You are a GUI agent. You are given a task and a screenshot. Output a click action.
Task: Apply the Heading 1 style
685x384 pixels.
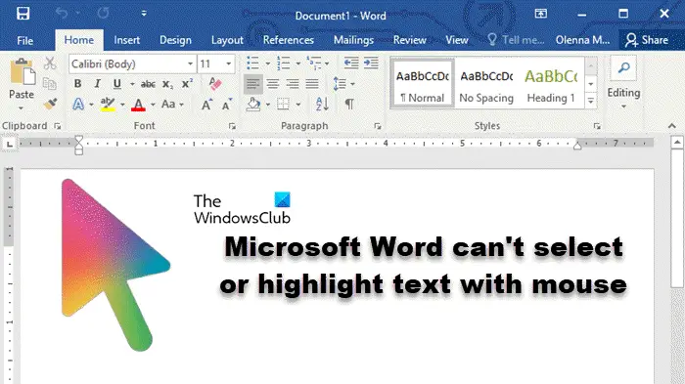pos(551,84)
